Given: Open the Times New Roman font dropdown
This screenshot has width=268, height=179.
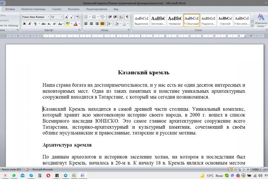Looking at the screenshot, I should pos(49,17).
